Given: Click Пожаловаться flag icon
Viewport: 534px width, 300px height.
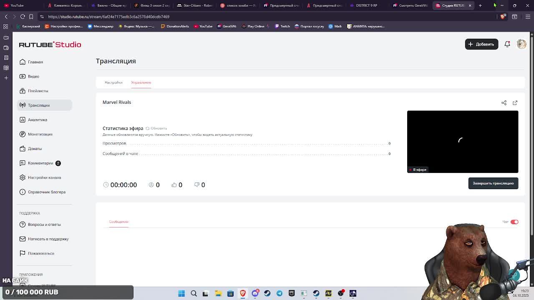Looking at the screenshot, I should (x=23, y=253).
